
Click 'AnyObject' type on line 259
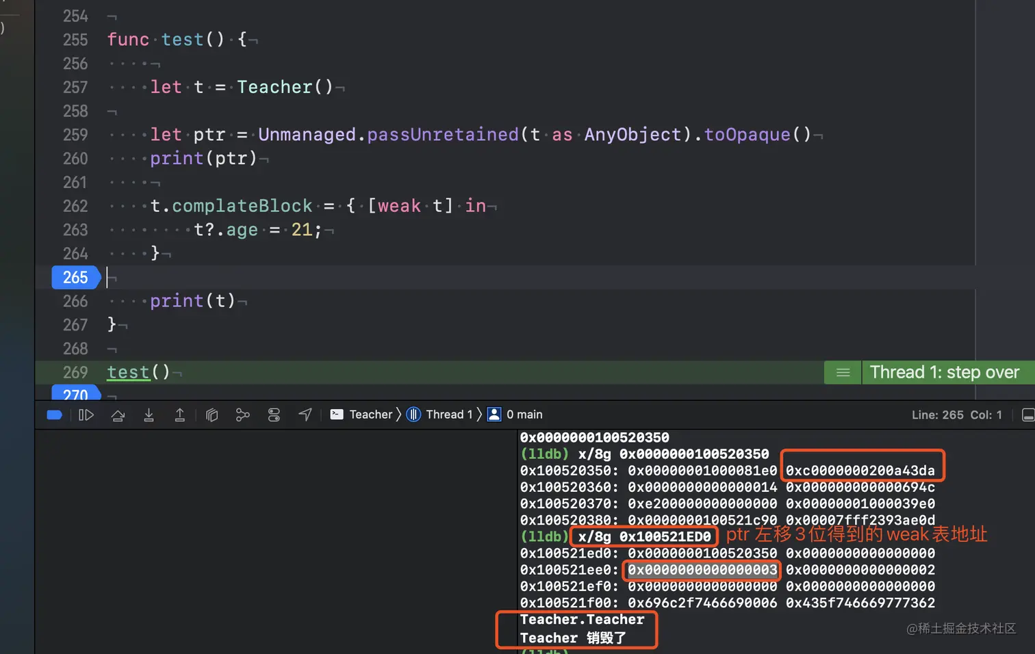tap(632, 135)
